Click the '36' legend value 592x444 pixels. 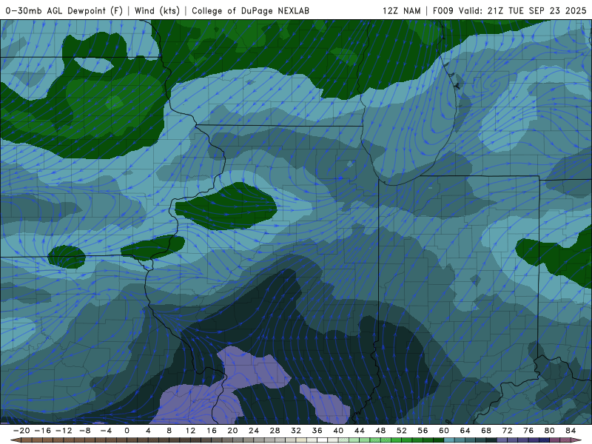coord(317,431)
